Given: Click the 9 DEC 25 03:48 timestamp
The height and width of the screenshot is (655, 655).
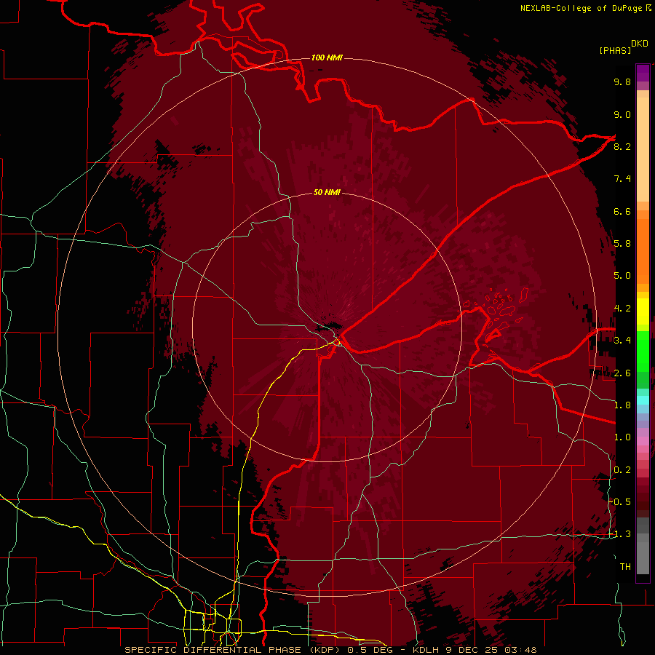Looking at the screenshot, I should pyautogui.click(x=490, y=650).
